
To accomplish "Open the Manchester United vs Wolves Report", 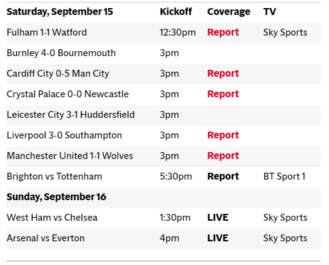I will coord(223,156).
